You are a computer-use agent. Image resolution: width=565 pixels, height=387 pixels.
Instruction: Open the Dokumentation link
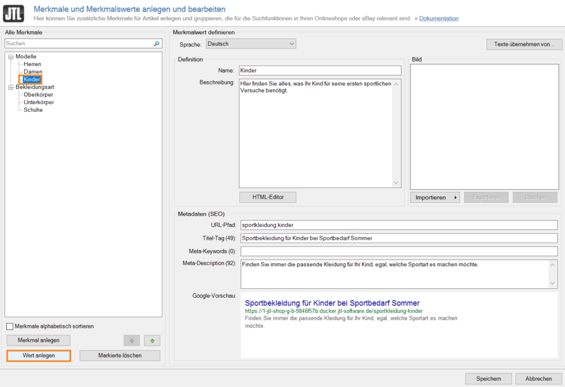439,18
